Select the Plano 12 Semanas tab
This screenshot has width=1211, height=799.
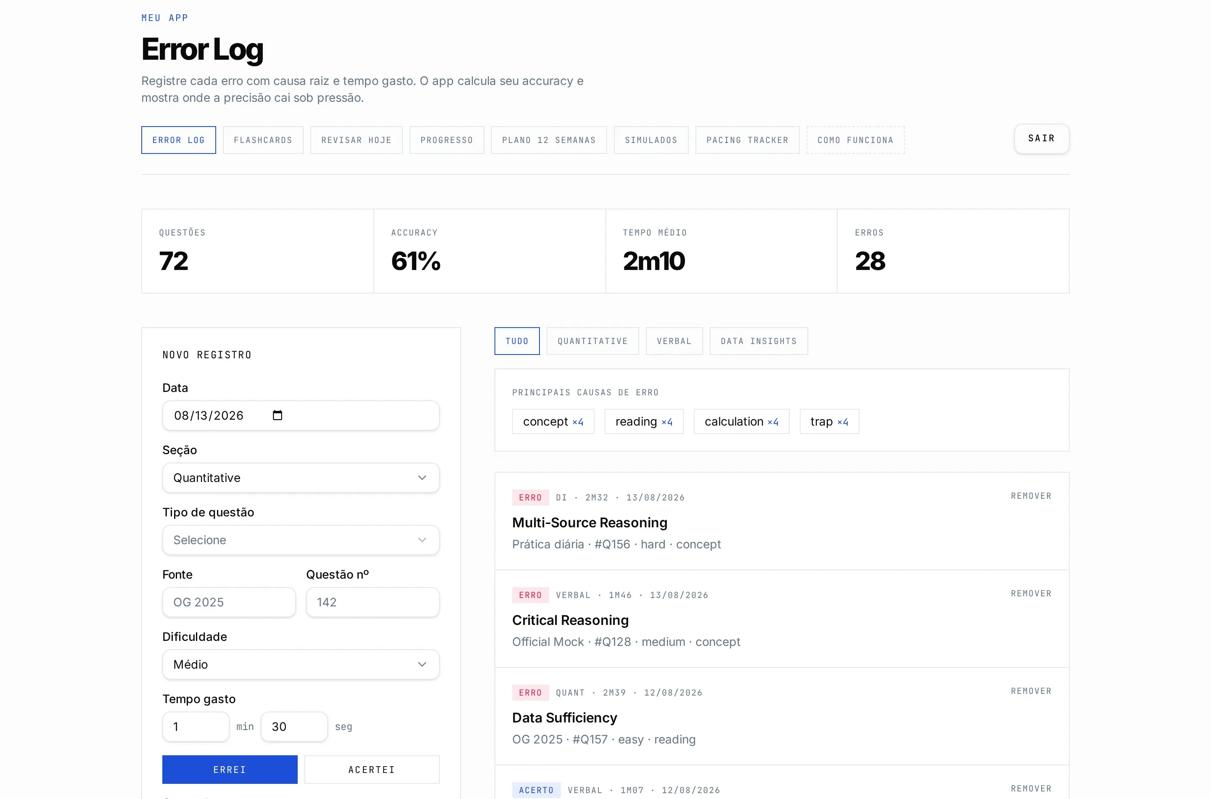tap(549, 140)
